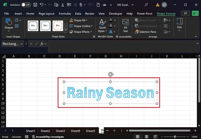
Task: Click the Macro recording icon in status bar
Action: point(27,137)
